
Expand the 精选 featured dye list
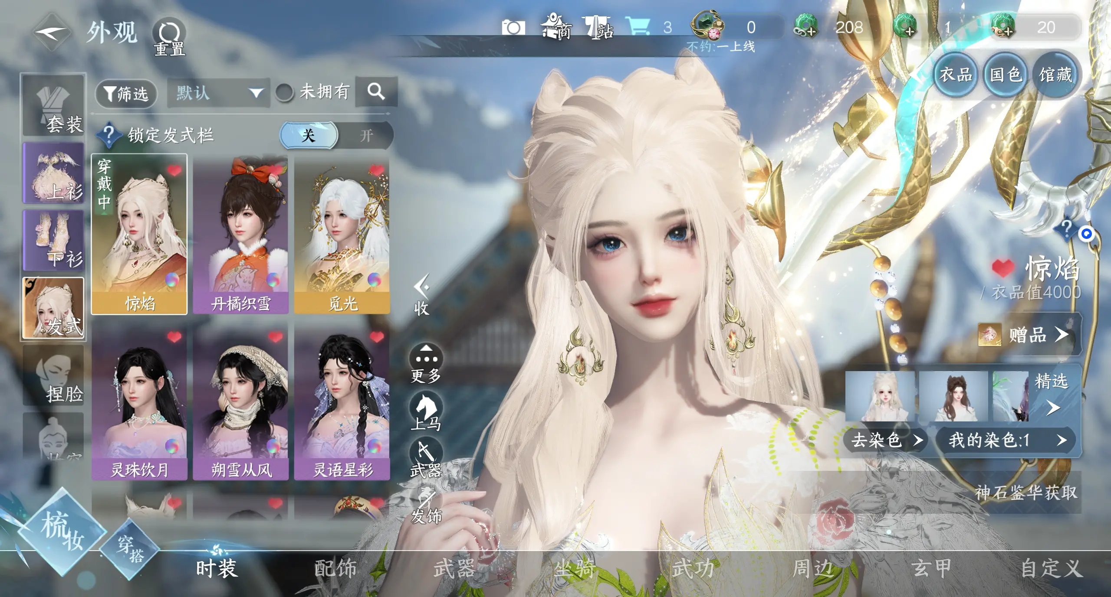(x=1052, y=395)
